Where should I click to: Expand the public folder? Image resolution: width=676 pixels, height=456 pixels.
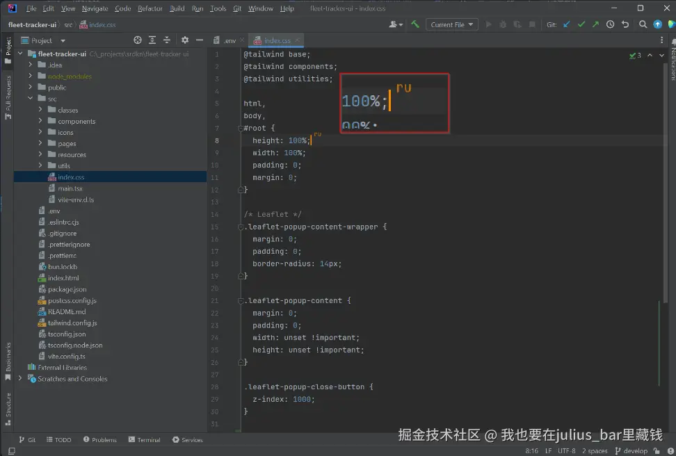[x=30, y=87]
